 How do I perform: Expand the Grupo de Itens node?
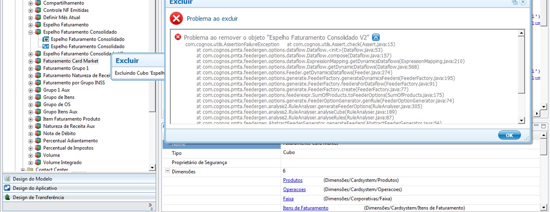click(31, 98)
